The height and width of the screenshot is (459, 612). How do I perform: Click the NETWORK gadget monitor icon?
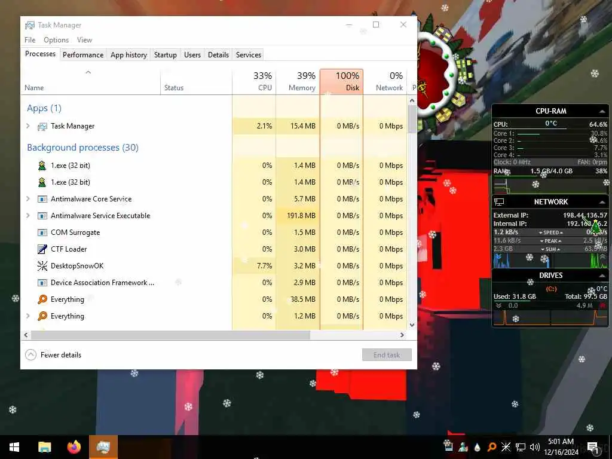[x=499, y=202]
